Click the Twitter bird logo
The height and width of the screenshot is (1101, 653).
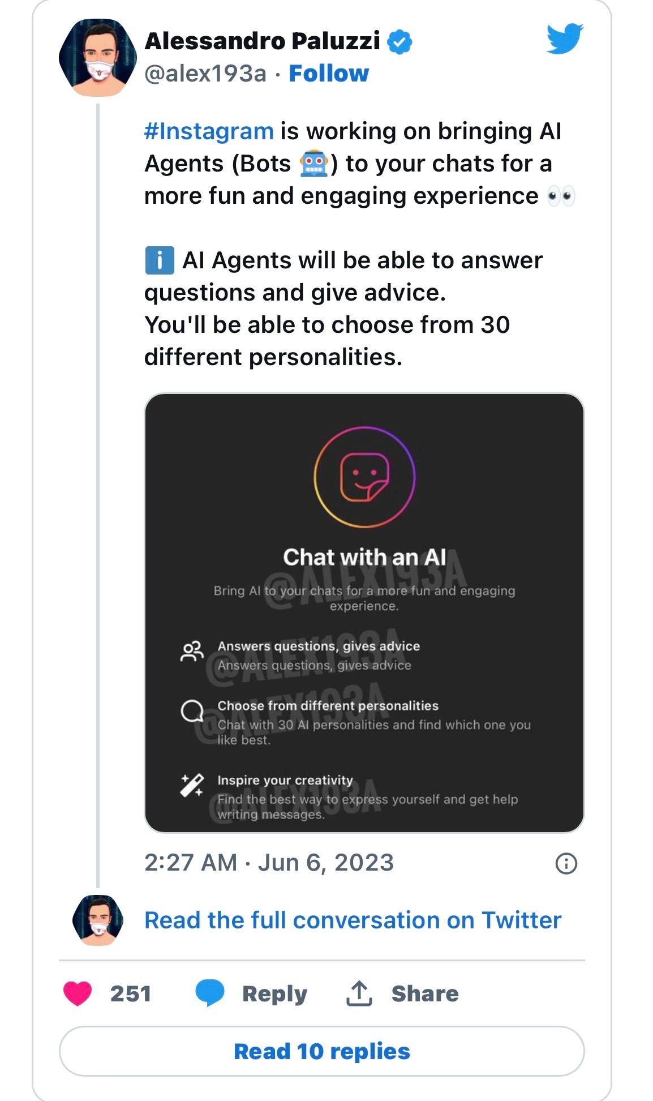coord(564,39)
